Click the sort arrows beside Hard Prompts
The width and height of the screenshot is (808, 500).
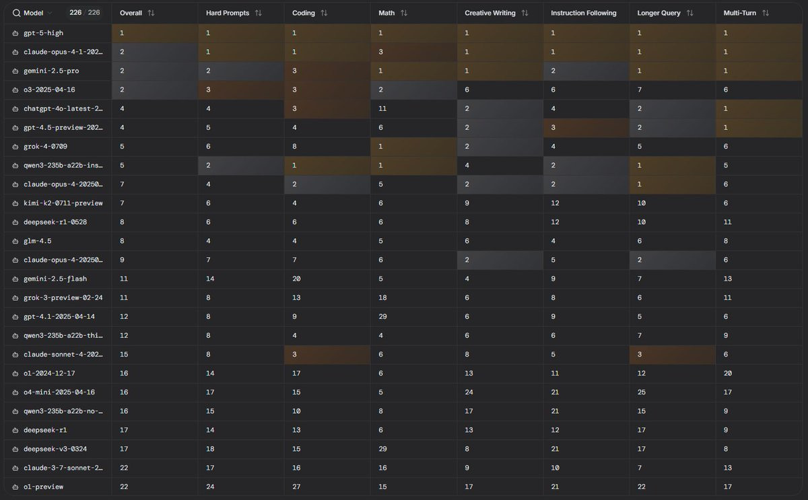pyautogui.click(x=258, y=13)
